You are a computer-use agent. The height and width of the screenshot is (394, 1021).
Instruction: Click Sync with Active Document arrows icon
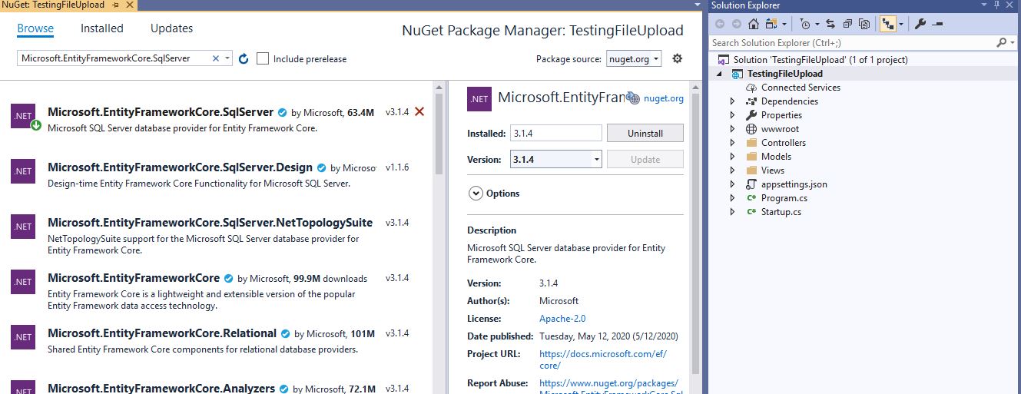(831, 24)
